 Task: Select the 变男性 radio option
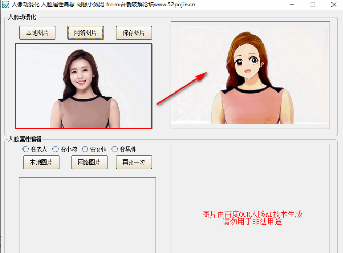pyautogui.click(x=124, y=149)
